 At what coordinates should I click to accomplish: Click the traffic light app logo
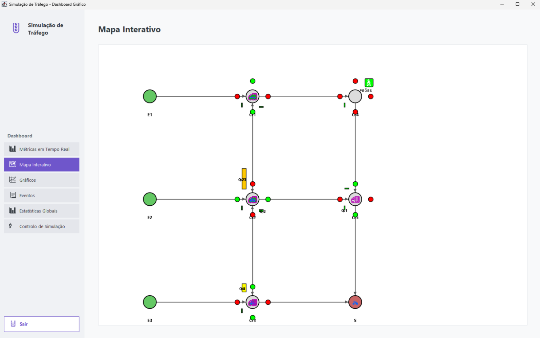click(x=16, y=28)
